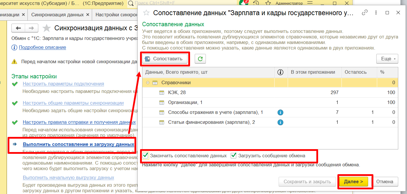Copy link with the chain icon in dialog header
Screen dimensions: 407x194
[365, 13]
